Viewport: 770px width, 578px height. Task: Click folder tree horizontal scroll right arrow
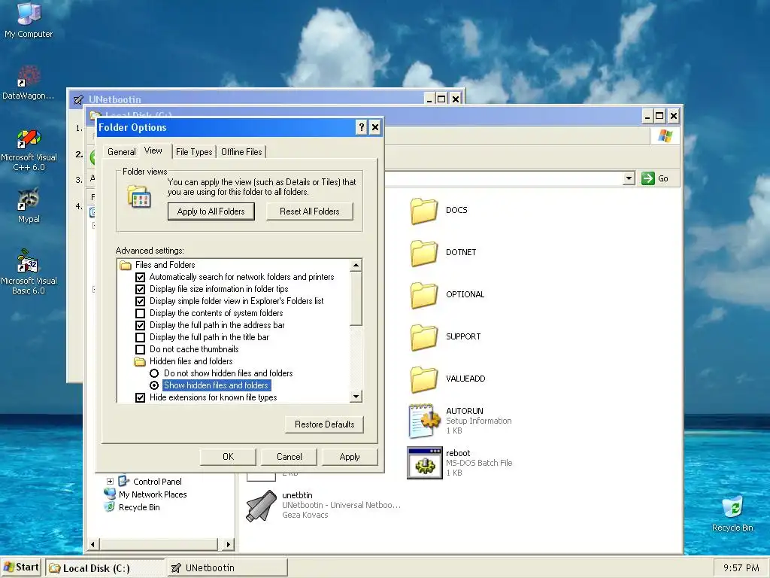(x=227, y=544)
